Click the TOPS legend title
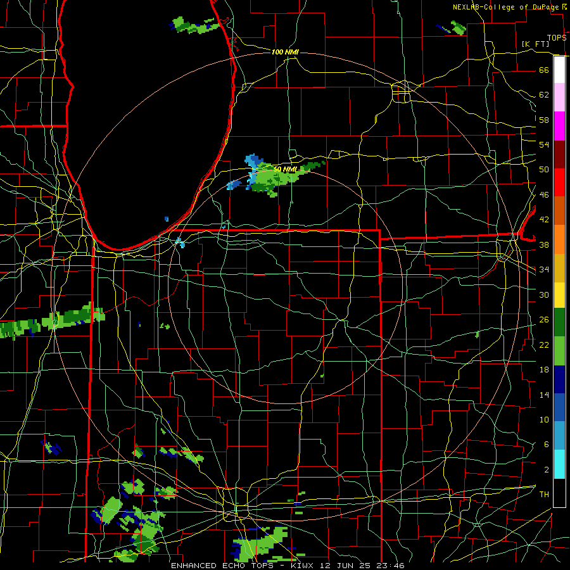 point(557,37)
